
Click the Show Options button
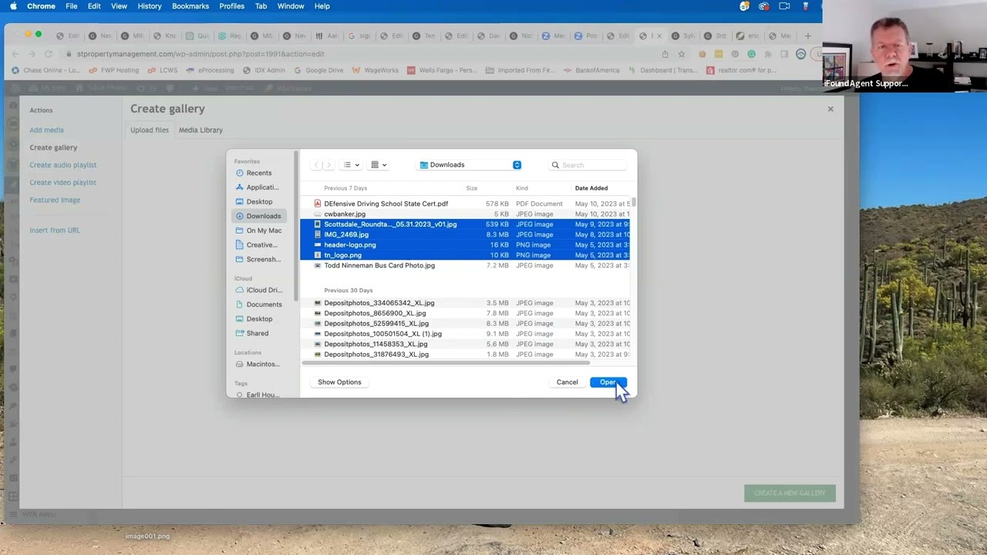(339, 382)
